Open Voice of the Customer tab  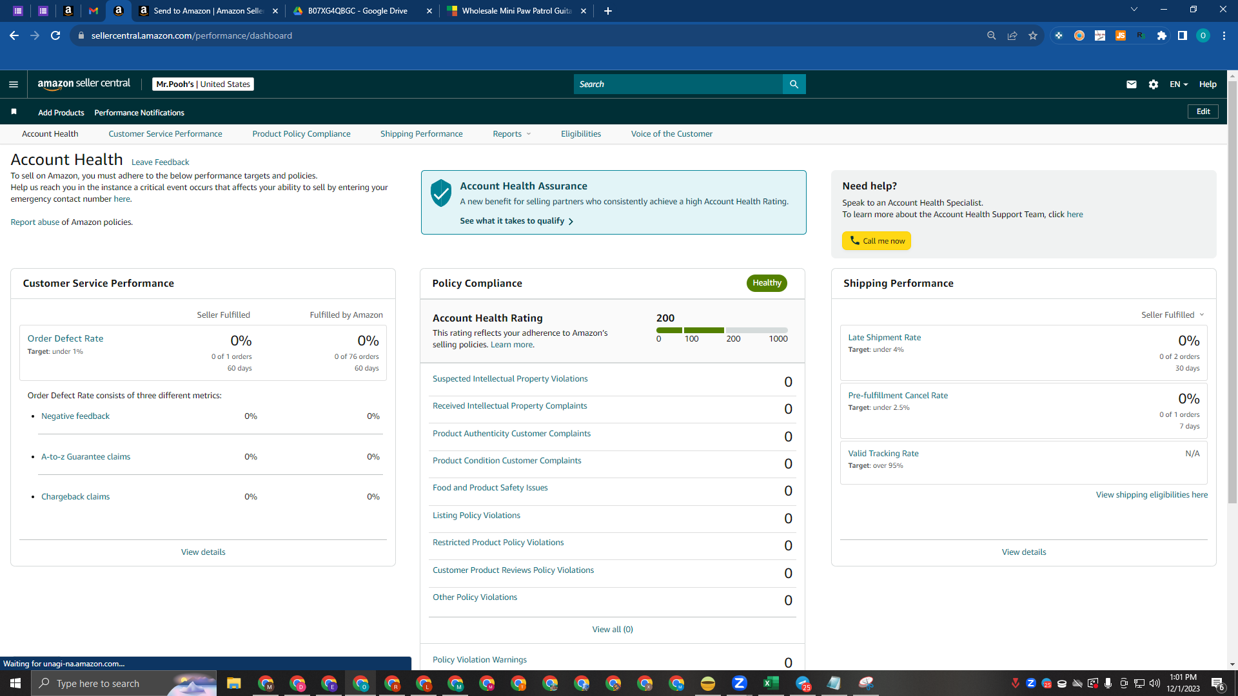(x=672, y=134)
